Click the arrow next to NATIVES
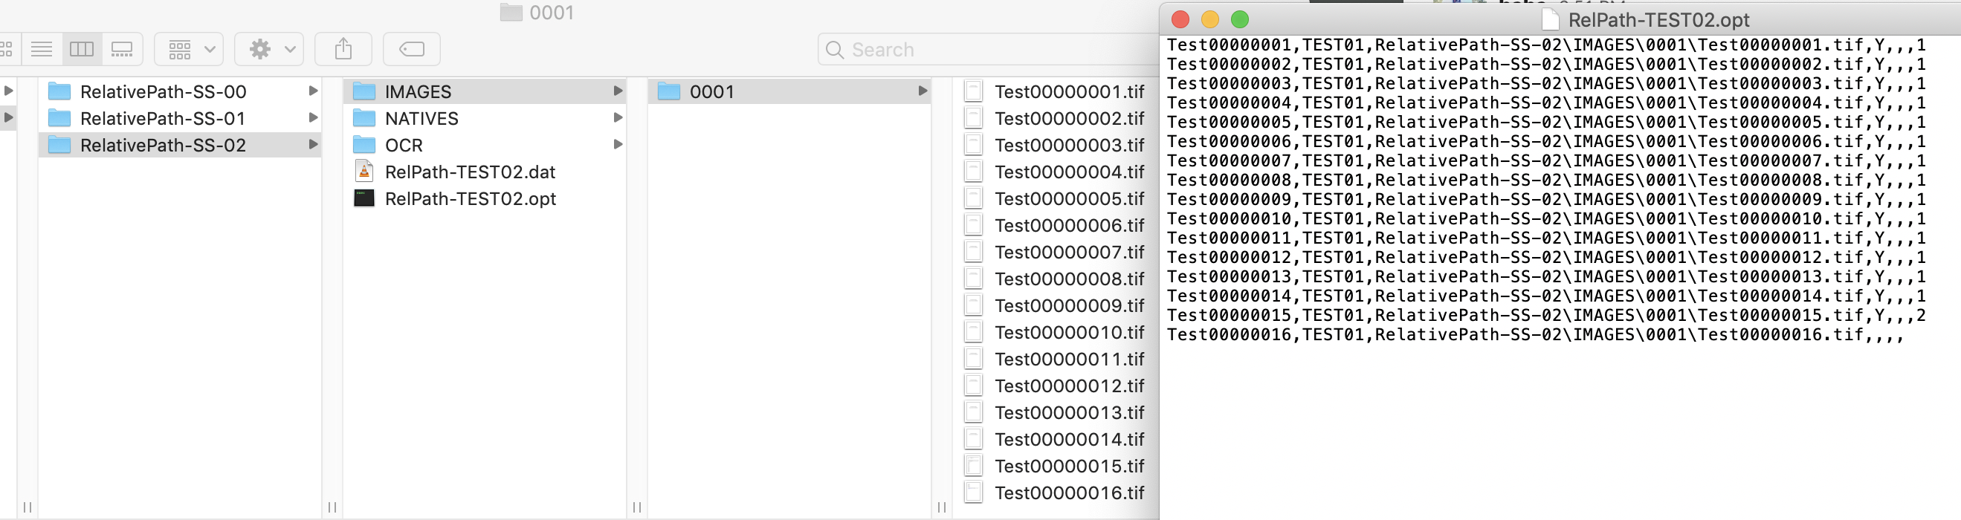Screen dimensions: 1961x520 618,118
